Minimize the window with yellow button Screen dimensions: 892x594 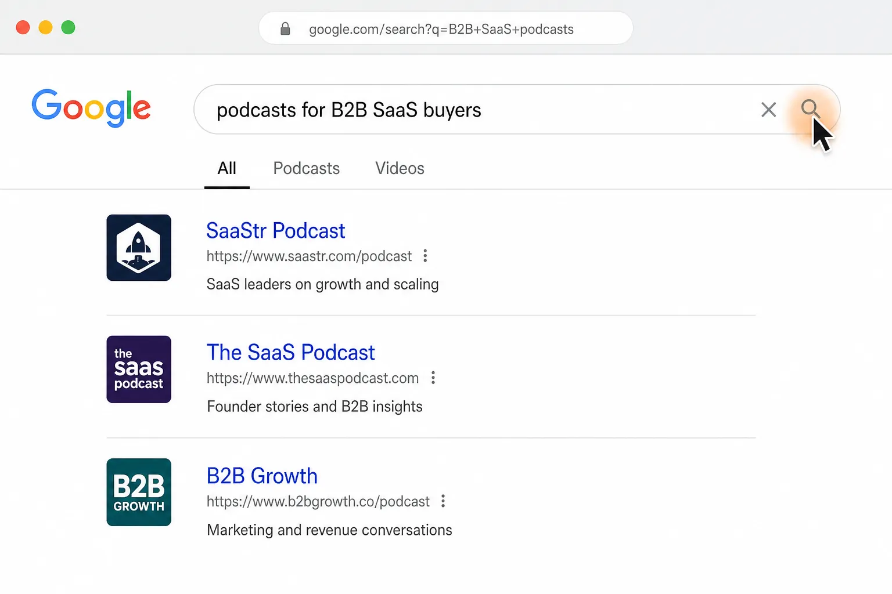tap(45, 27)
